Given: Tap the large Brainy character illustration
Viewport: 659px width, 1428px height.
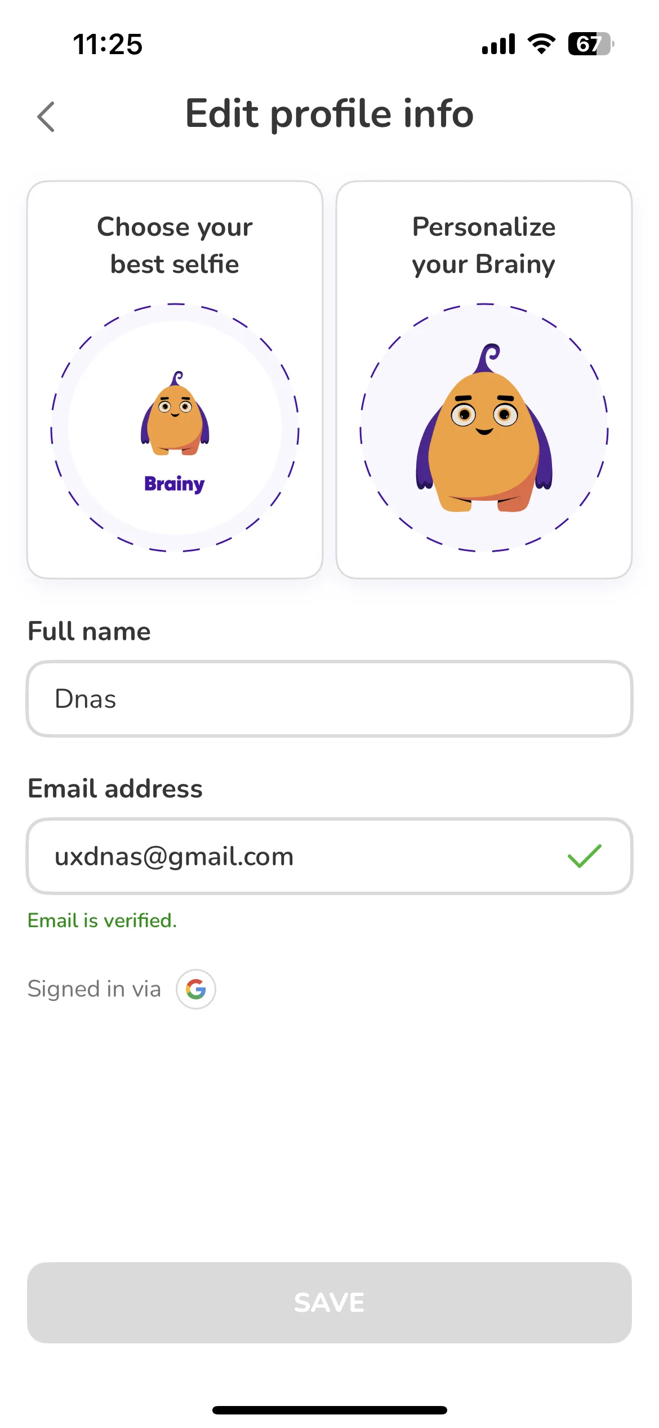Looking at the screenshot, I should [x=484, y=427].
